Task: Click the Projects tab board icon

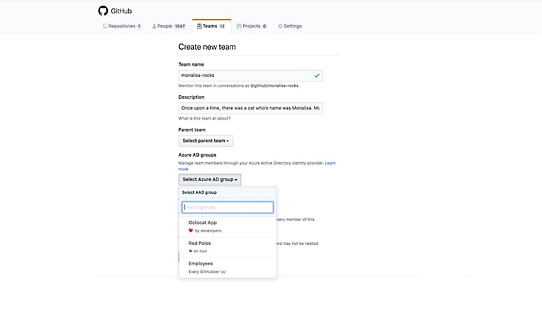Action: [239, 26]
